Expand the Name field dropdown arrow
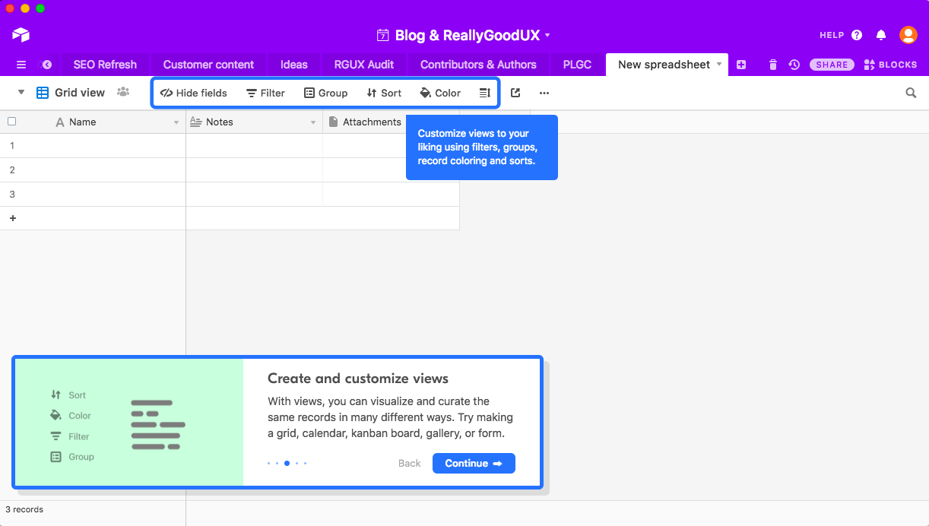This screenshot has height=526, width=929. point(176,122)
